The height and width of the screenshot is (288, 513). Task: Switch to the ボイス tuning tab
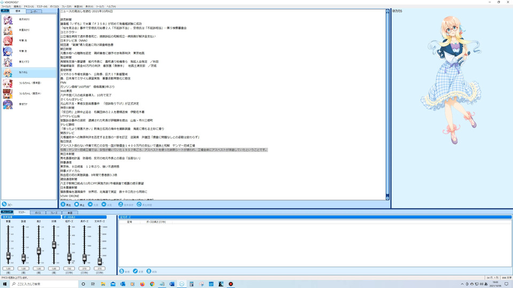(38, 213)
